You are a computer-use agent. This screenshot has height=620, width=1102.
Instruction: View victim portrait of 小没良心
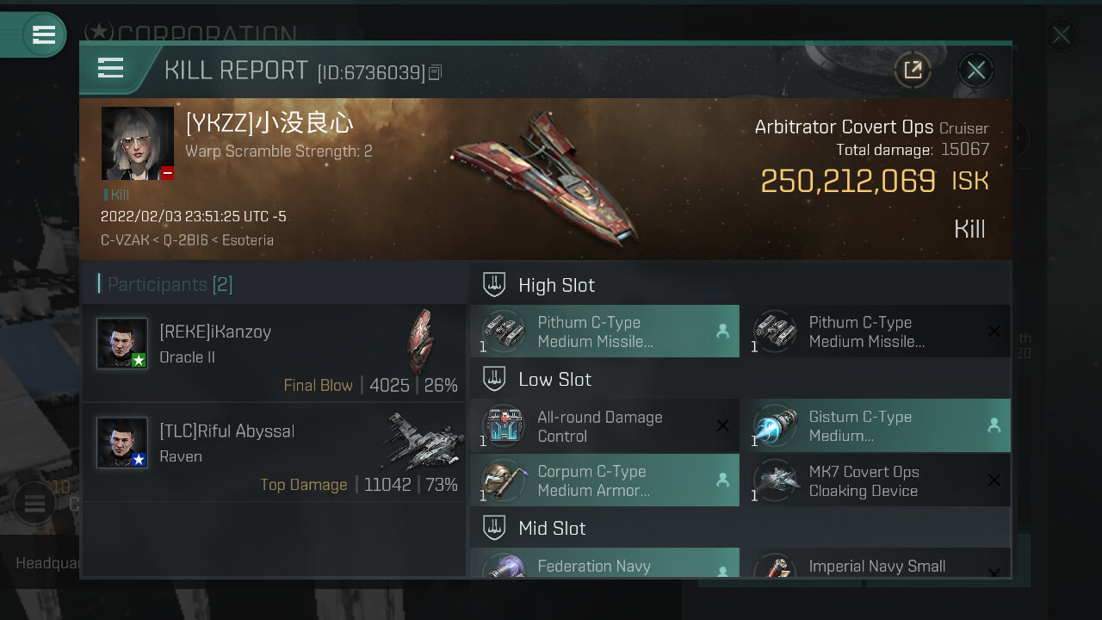(x=138, y=144)
